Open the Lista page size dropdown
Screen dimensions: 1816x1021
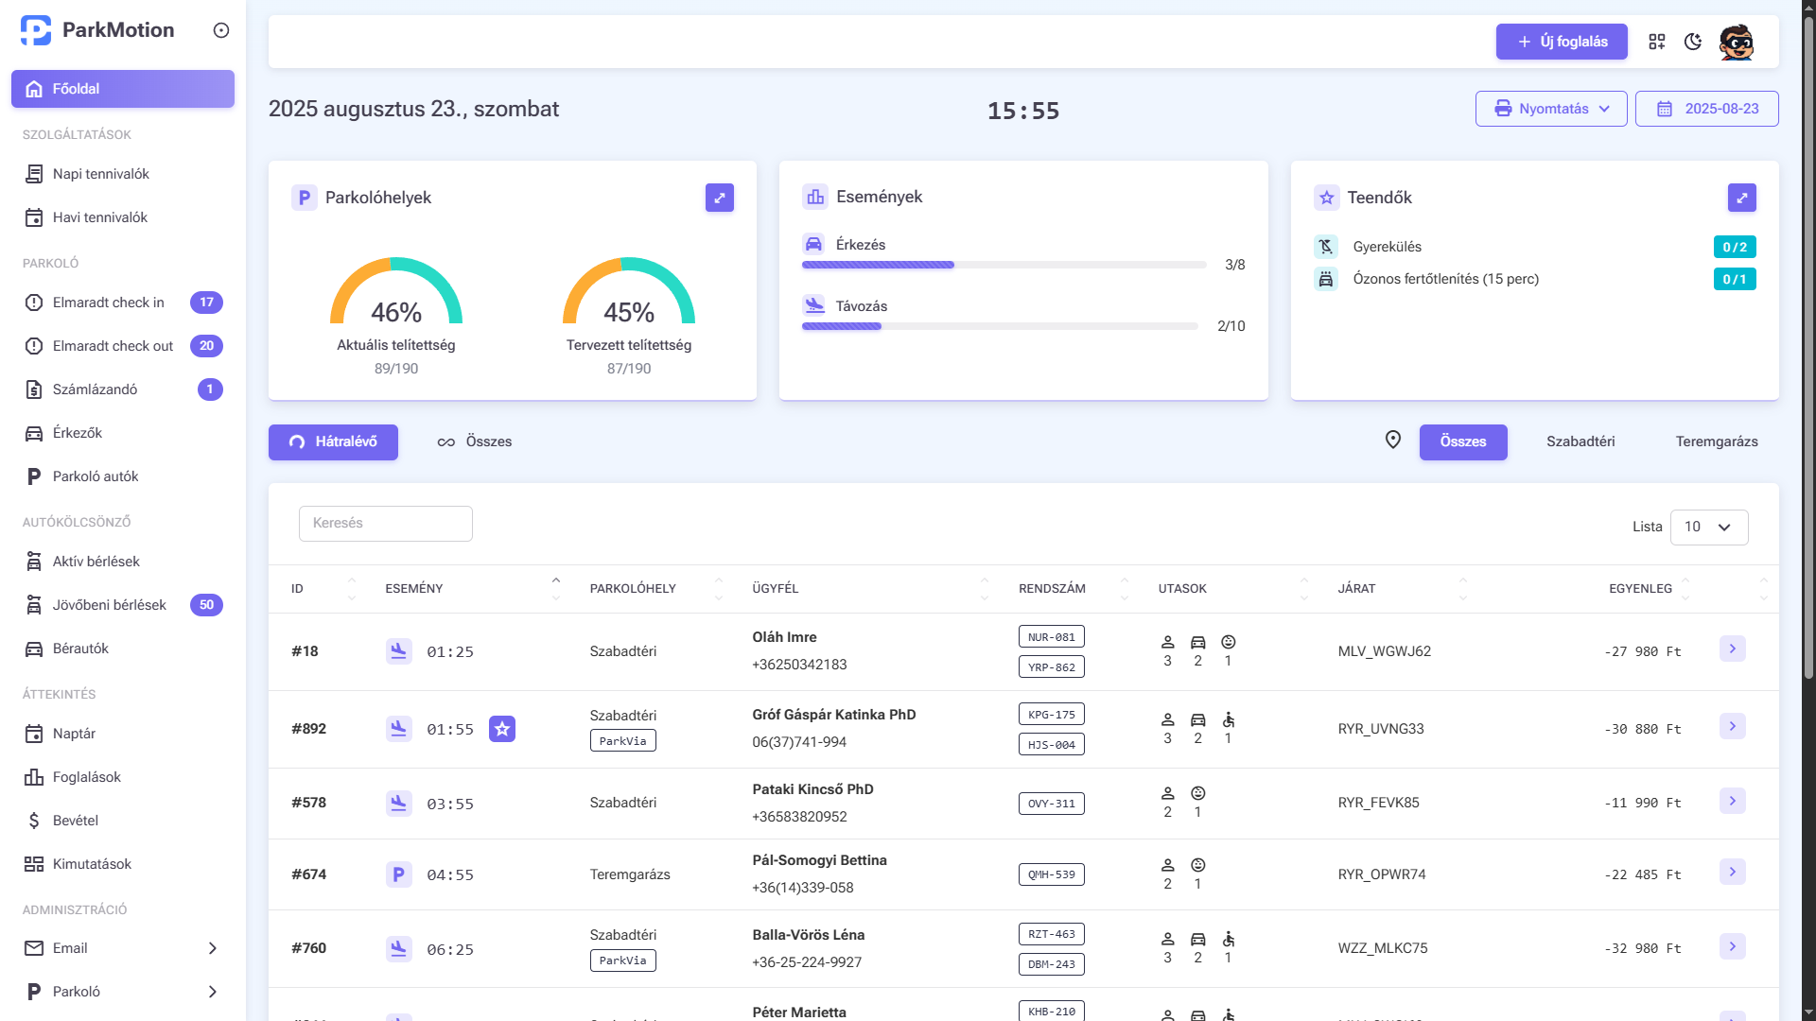click(1708, 527)
